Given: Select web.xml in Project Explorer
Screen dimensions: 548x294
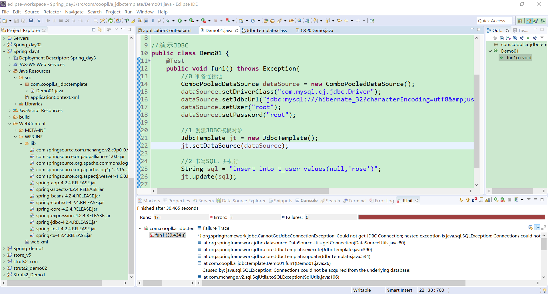Looking at the screenshot, I should (39, 242).
